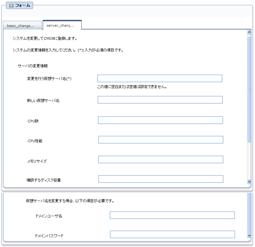Collapse the フォーム panel with its arrow icon
Viewport: 255px width, 247px height.
11,6
